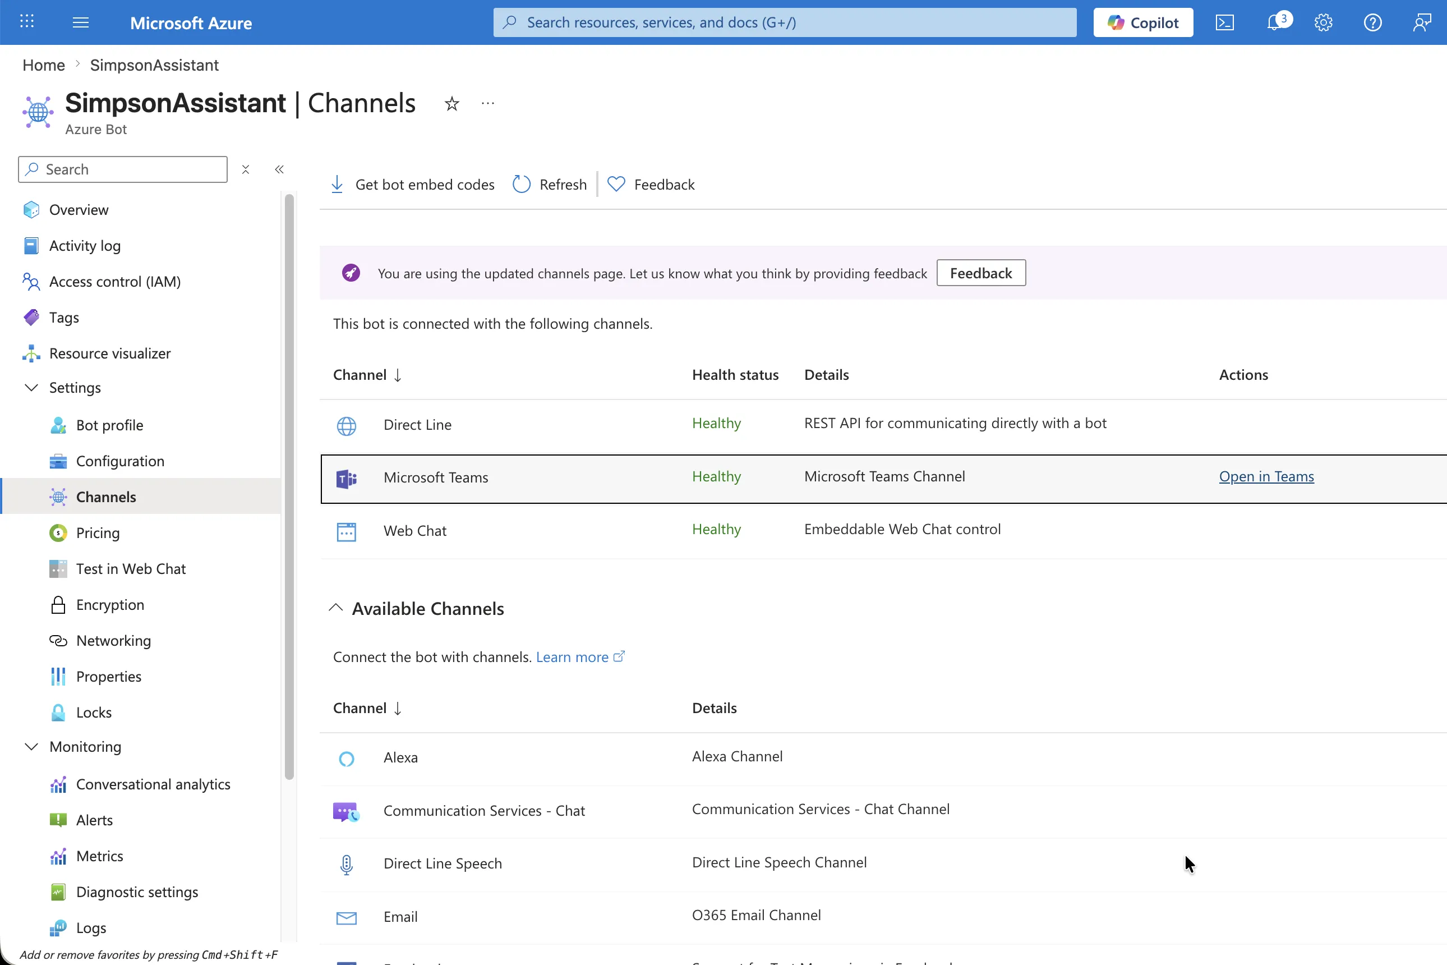Click SimpsonAssistant breadcrumb link
The image size is (1447, 965).
[154, 65]
